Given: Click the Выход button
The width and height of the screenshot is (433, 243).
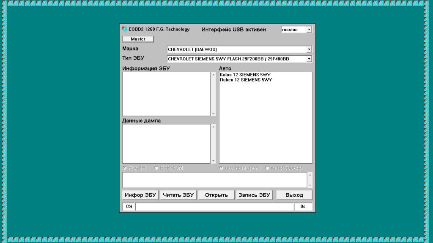Looking at the screenshot, I should coord(294,195).
